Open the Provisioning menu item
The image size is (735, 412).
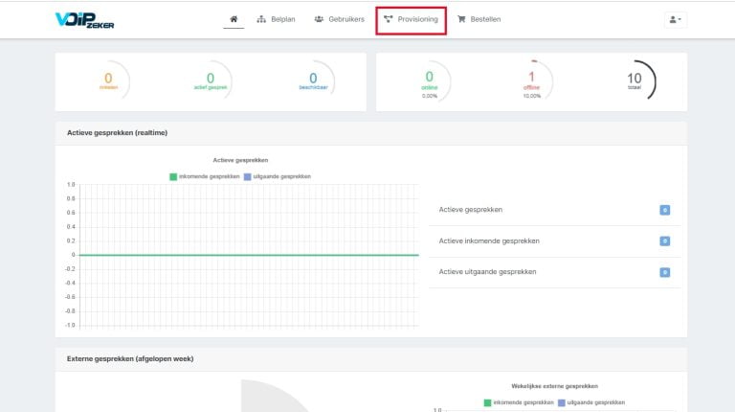pos(411,19)
